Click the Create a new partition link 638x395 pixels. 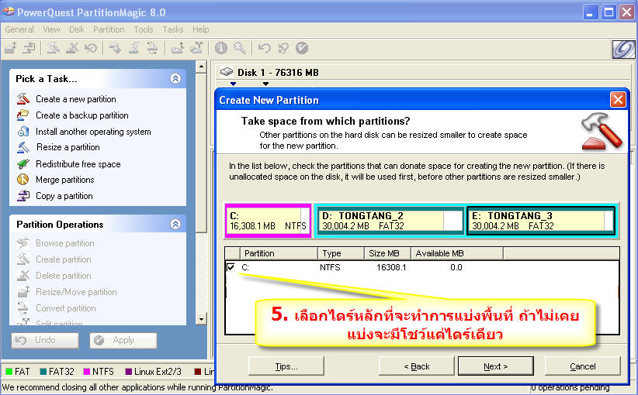pos(76,99)
